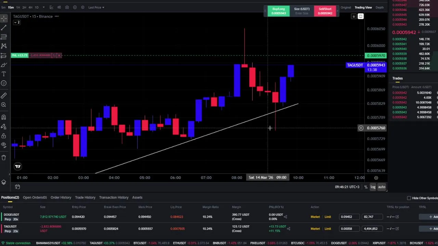
Task: Toggle lock all drawings
Action: point(4,136)
